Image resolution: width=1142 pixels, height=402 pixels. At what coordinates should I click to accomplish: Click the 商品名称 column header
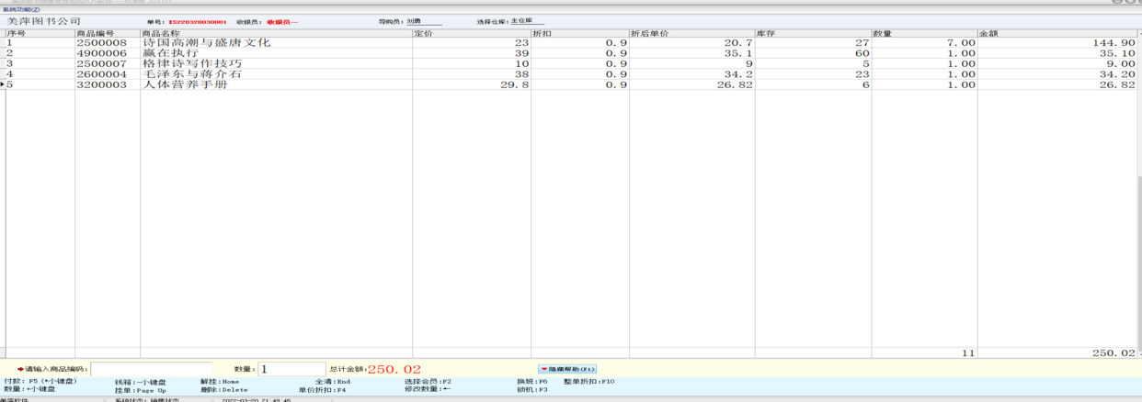pyautogui.click(x=276, y=34)
